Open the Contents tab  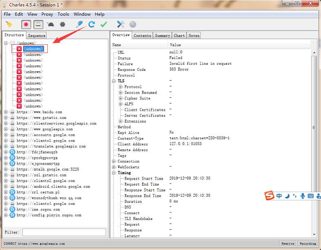tap(142, 35)
